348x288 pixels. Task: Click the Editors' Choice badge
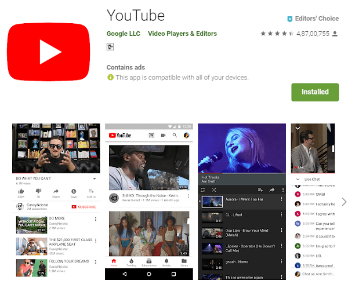point(313,19)
